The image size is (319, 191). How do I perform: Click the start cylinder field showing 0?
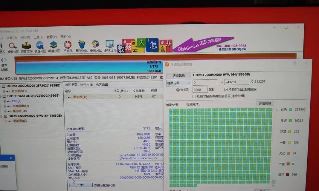205,82
